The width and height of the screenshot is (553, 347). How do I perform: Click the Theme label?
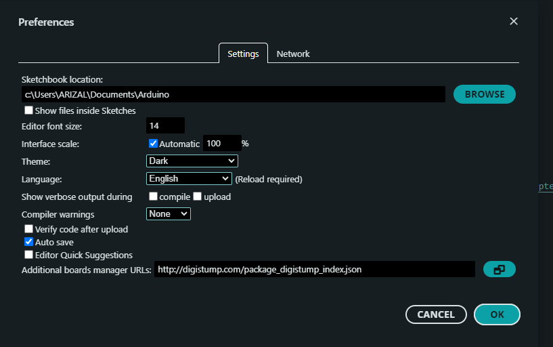click(36, 162)
